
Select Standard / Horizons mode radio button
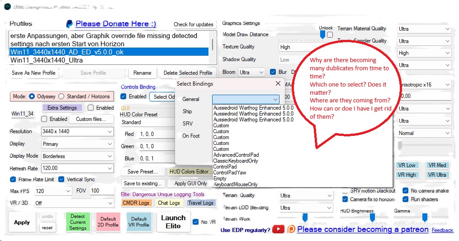[x=61, y=96]
